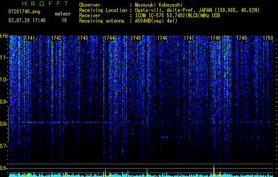The height and width of the screenshot is (177, 278).
Task: Click the 1742 time marker
Action: (56, 38)
